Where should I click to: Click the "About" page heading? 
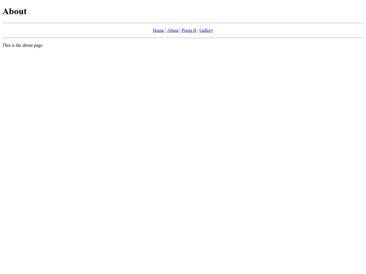14,12
